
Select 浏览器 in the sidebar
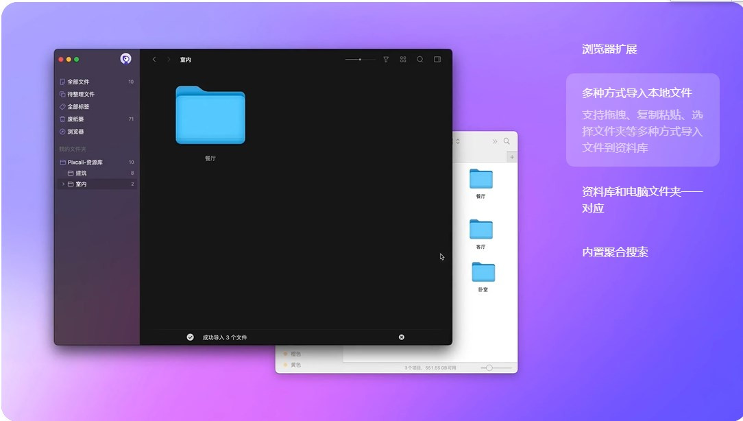point(77,131)
